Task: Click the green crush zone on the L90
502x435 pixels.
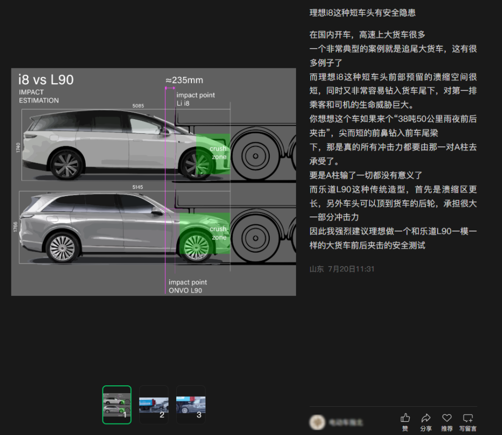Action: [205, 233]
